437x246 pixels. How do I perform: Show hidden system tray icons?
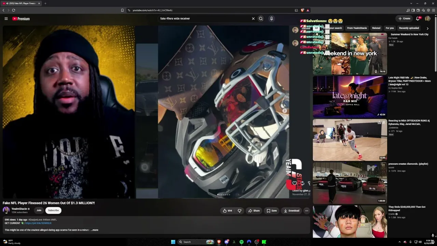(x=399, y=242)
